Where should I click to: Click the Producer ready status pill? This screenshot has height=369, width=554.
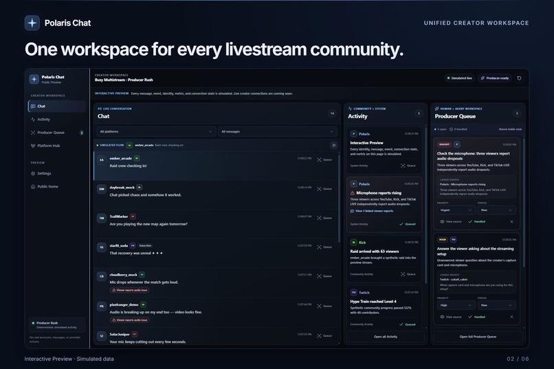(495, 78)
